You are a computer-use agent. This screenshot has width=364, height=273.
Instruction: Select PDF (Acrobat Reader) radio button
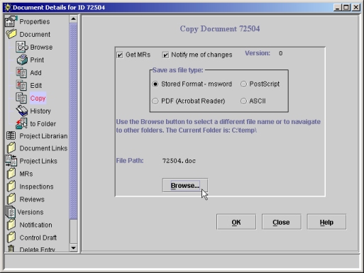pyautogui.click(x=155, y=101)
